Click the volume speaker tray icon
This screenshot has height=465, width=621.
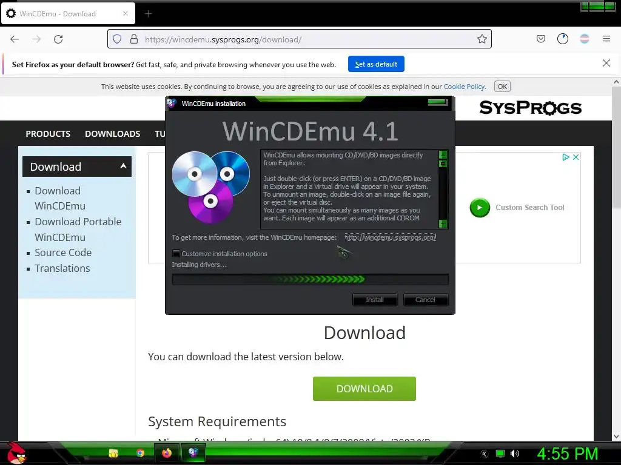point(515,453)
